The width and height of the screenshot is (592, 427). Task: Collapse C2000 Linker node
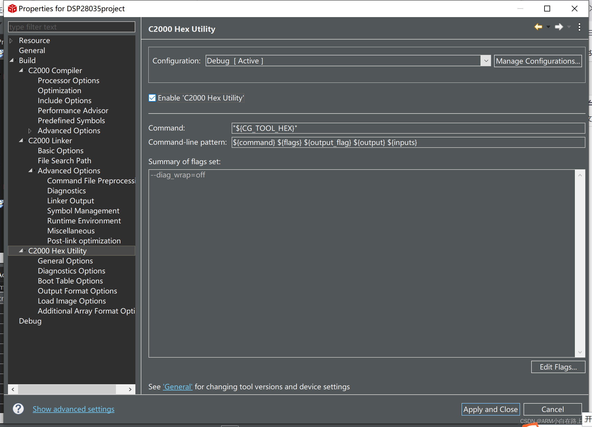click(x=21, y=141)
